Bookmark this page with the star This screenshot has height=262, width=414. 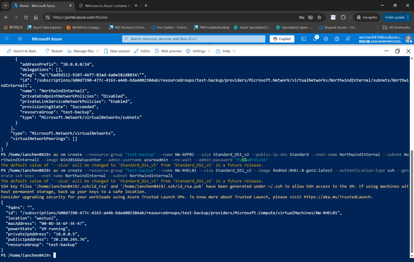point(319,17)
